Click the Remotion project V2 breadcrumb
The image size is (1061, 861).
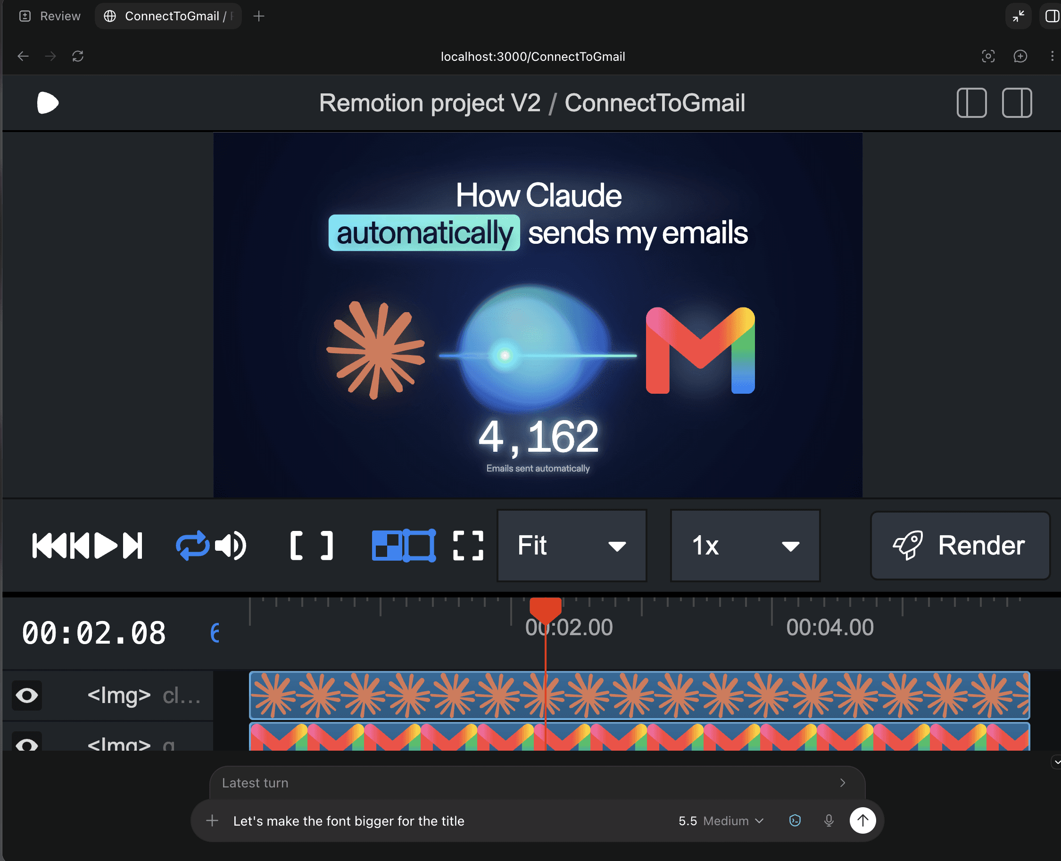pyautogui.click(x=430, y=103)
